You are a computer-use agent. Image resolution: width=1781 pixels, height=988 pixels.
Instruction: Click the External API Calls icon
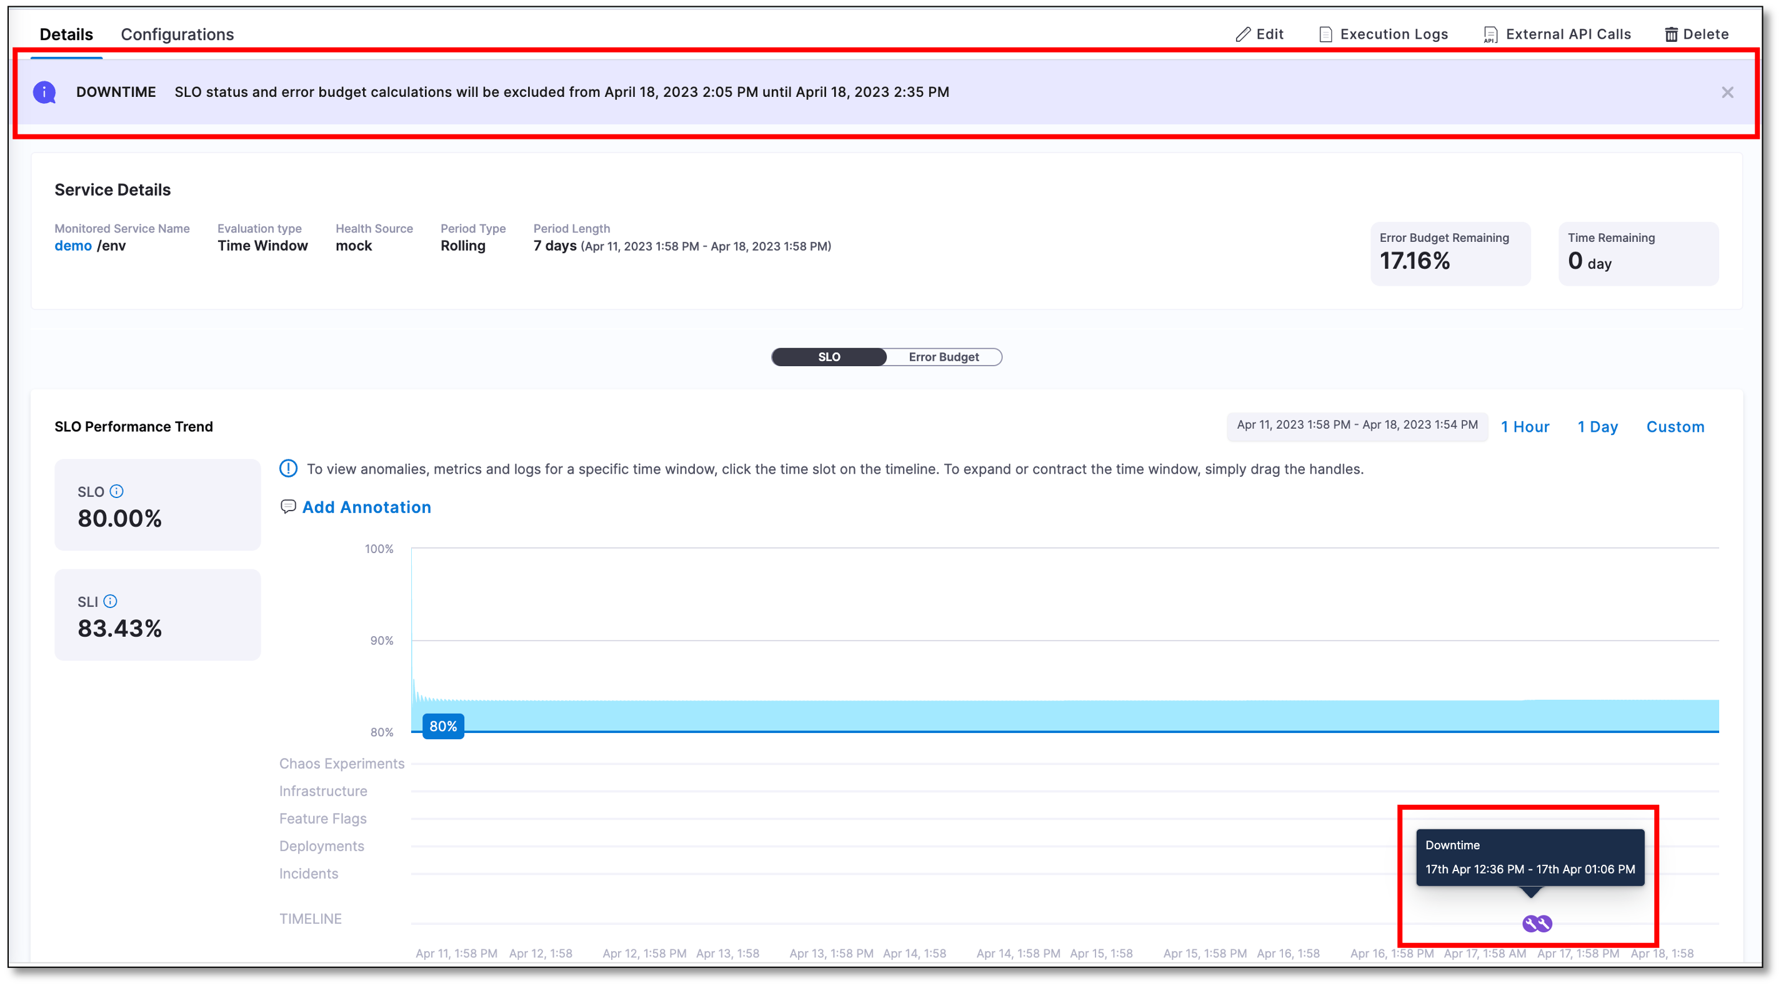pos(1490,34)
